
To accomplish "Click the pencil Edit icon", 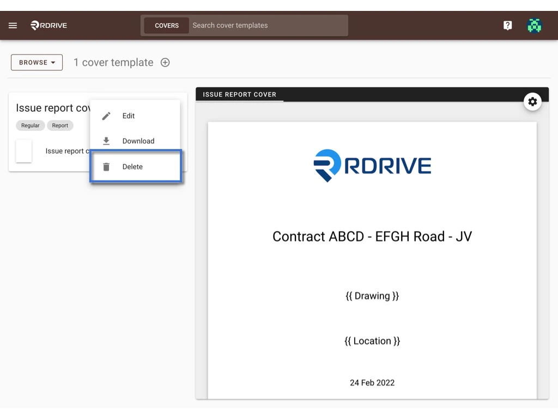I will tap(106, 116).
